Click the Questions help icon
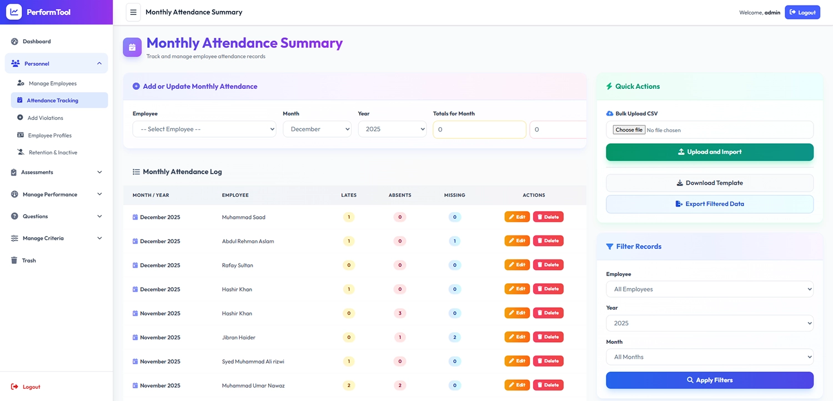This screenshot has height=401, width=833. pos(14,216)
